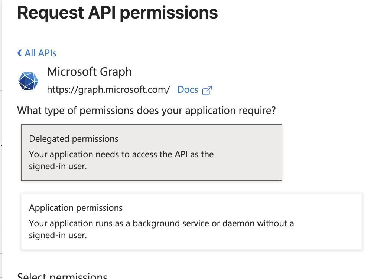Open the Microsoft Graph Docs link
Viewport: 390px width, 279px height.
coord(188,89)
